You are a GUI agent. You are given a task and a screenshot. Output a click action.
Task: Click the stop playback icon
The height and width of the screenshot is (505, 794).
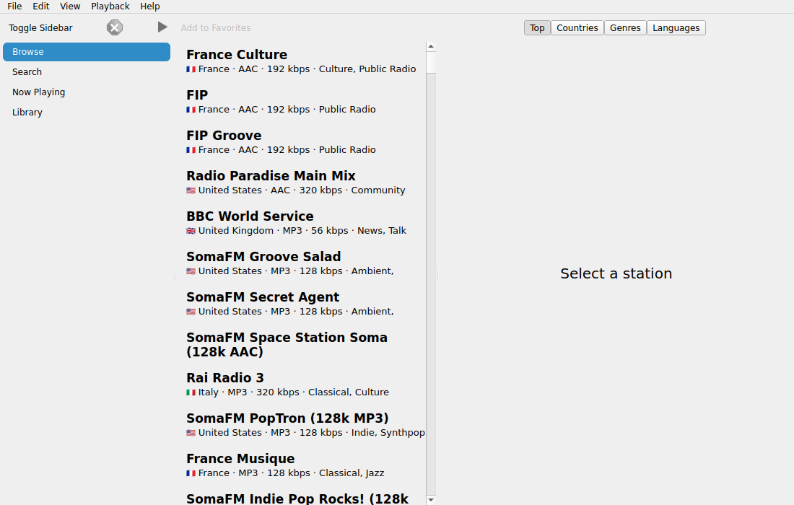click(x=115, y=27)
